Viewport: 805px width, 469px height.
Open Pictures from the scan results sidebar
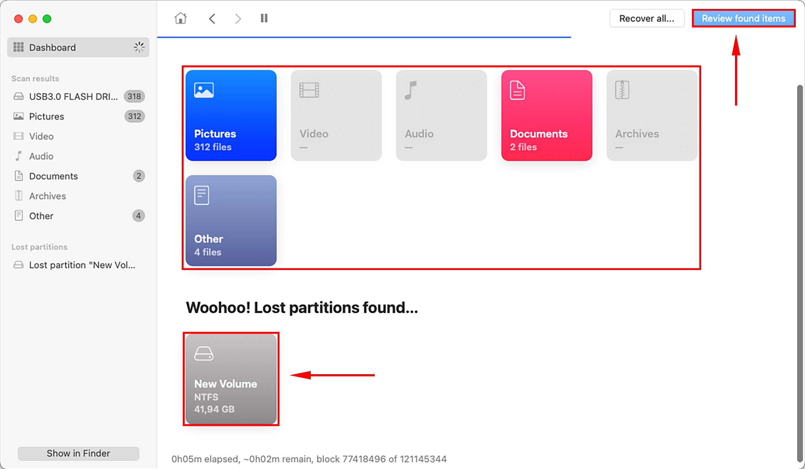coord(47,116)
